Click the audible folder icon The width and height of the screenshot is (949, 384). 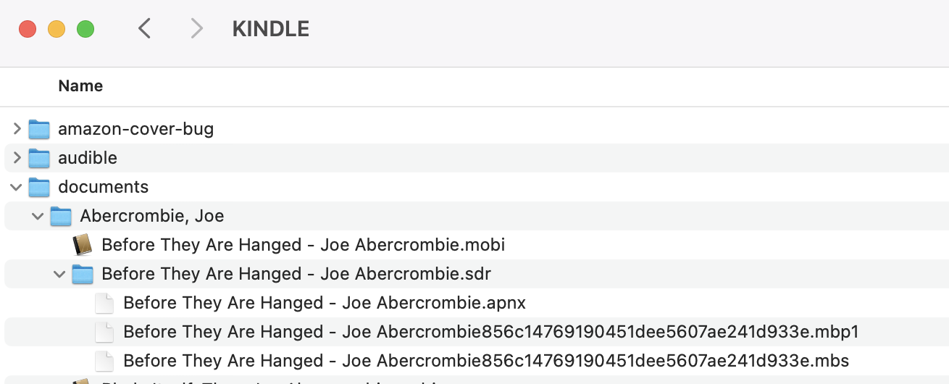pyautogui.click(x=39, y=158)
